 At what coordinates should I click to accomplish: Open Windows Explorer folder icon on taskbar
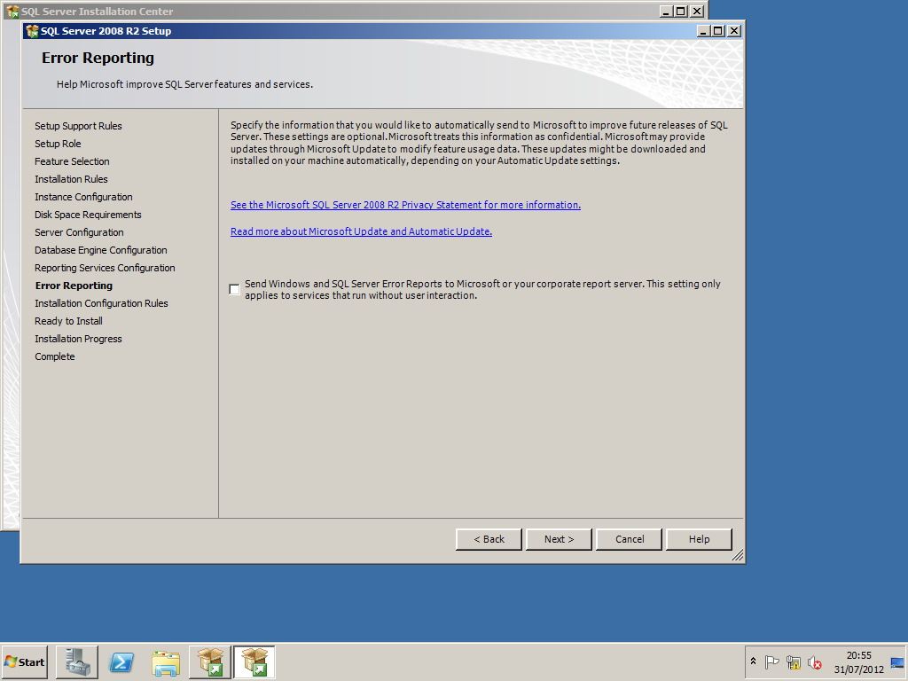[x=166, y=661]
